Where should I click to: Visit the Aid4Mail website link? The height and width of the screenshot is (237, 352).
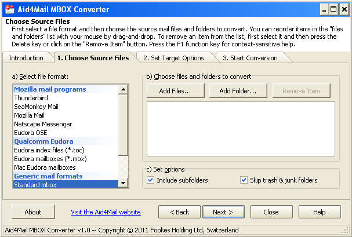pyautogui.click(x=106, y=212)
